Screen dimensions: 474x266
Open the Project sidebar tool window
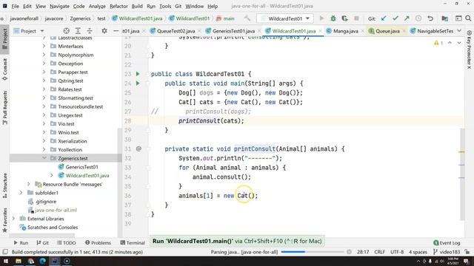pyautogui.click(x=5, y=39)
